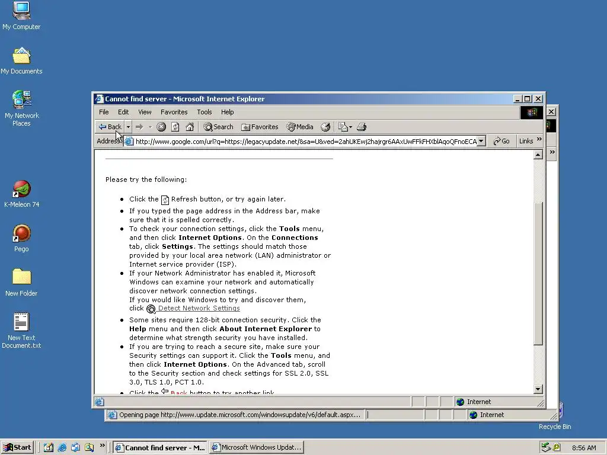Click the Print toolbar icon
This screenshot has height=455, width=607.
click(362, 127)
